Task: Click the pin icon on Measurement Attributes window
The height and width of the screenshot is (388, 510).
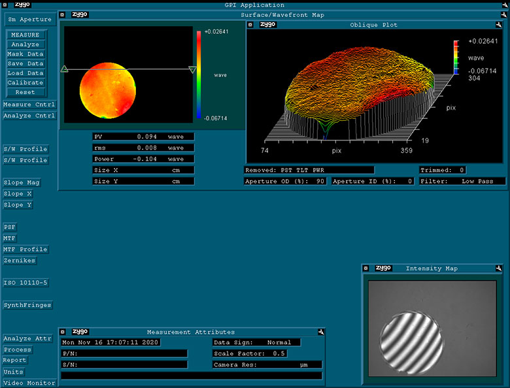Action: 321,332
